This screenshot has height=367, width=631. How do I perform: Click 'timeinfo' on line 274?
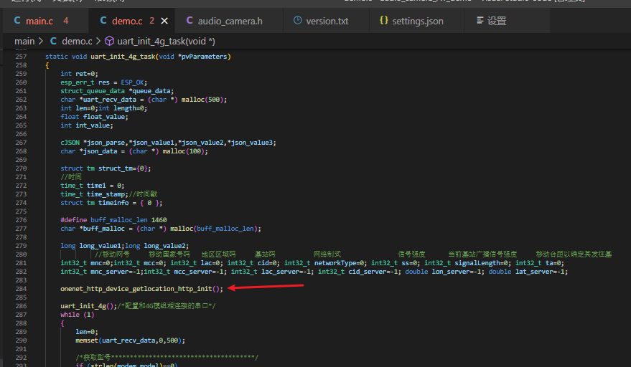113,203
